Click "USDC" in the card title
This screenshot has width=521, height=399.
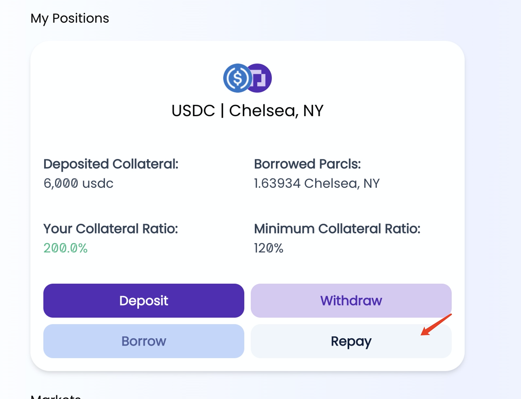tap(193, 111)
